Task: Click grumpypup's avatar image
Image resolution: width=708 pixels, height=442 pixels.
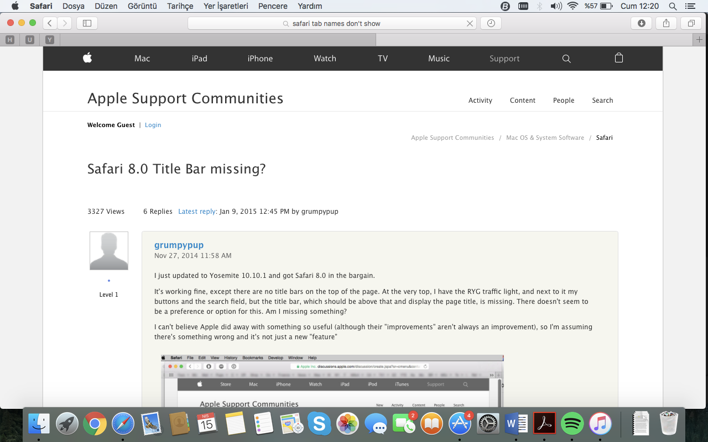Action: (x=109, y=251)
